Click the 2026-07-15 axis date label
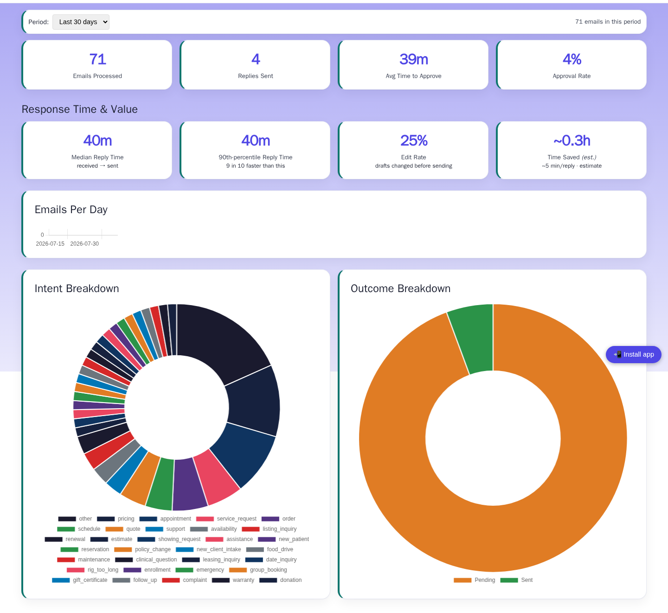Viewport: 668px width, 613px height. point(50,244)
